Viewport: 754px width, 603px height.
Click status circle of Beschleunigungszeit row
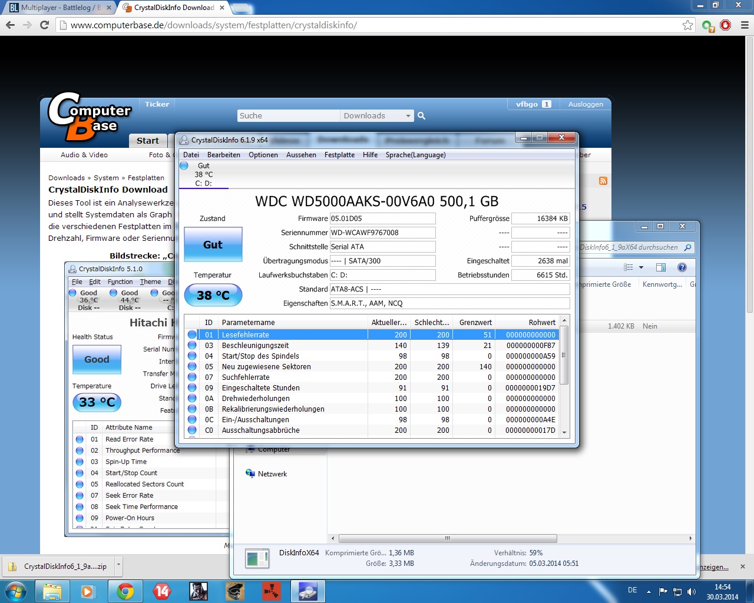pos(192,345)
